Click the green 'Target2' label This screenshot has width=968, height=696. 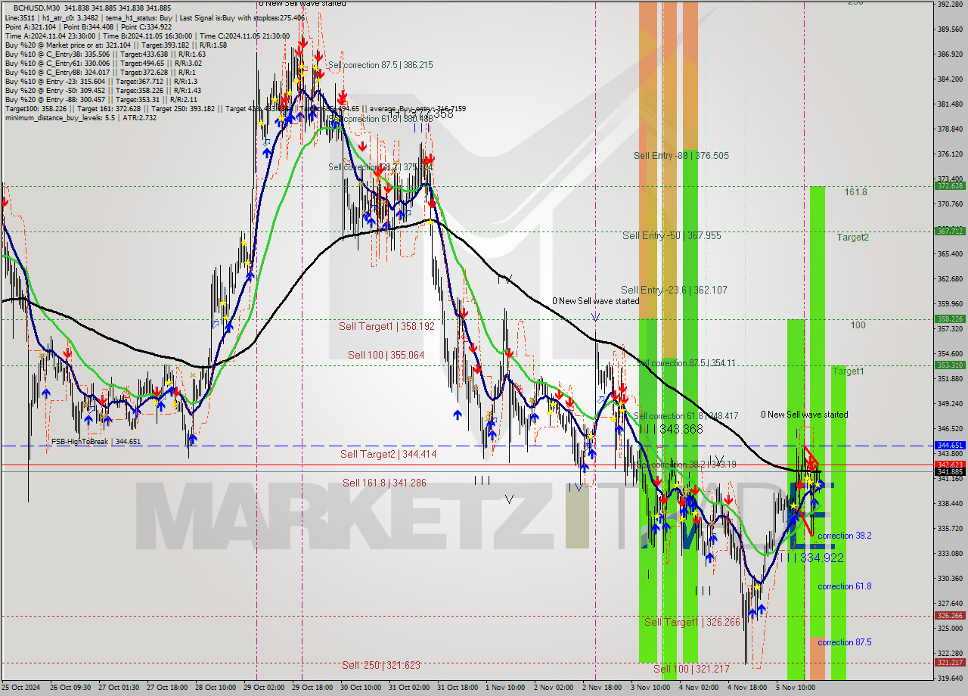point(853,238)
